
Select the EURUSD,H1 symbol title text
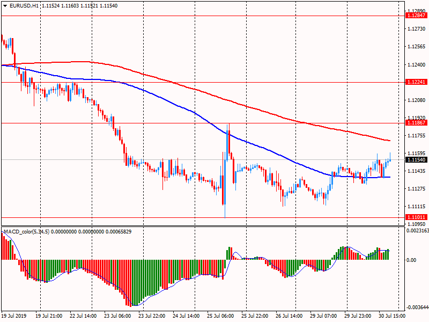[x=24, y=6]
